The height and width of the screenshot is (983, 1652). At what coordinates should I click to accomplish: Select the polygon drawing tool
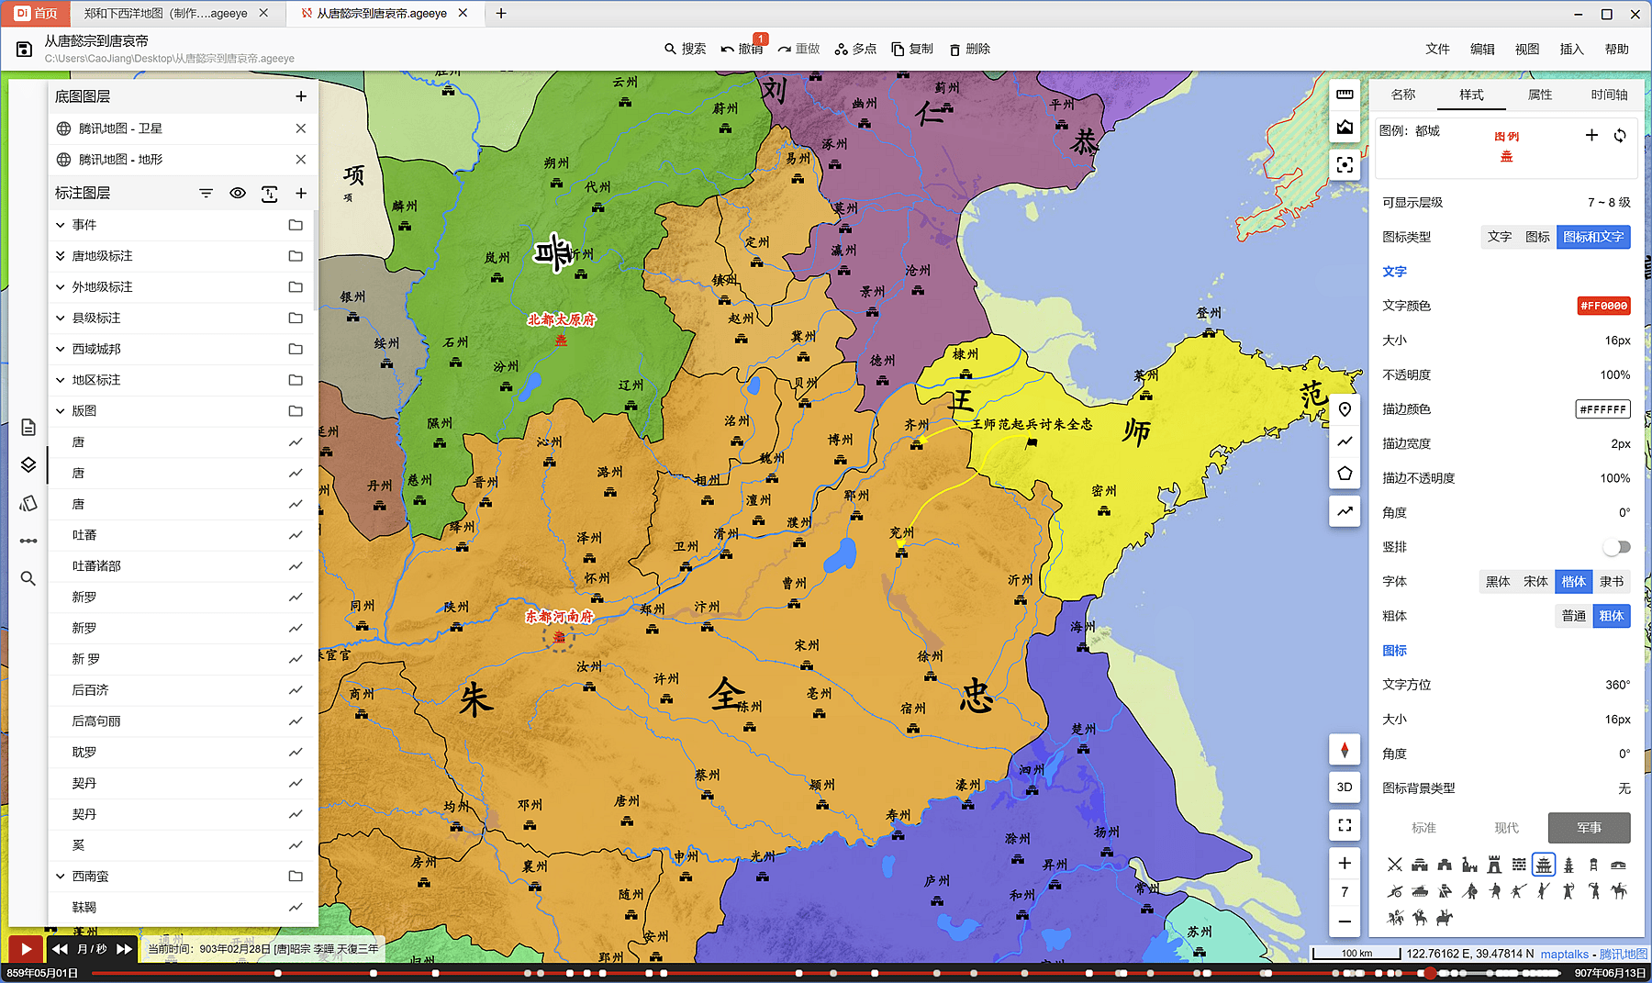(x=1345, y=474)
